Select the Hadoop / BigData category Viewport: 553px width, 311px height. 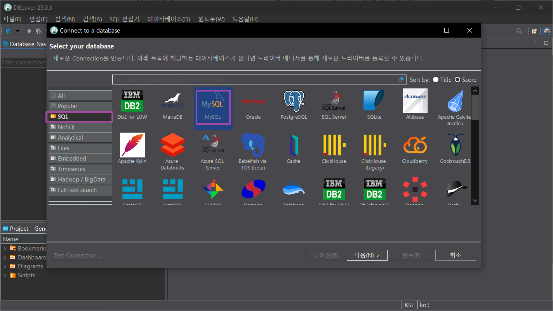pyautogui.click(x=80, y=179)
